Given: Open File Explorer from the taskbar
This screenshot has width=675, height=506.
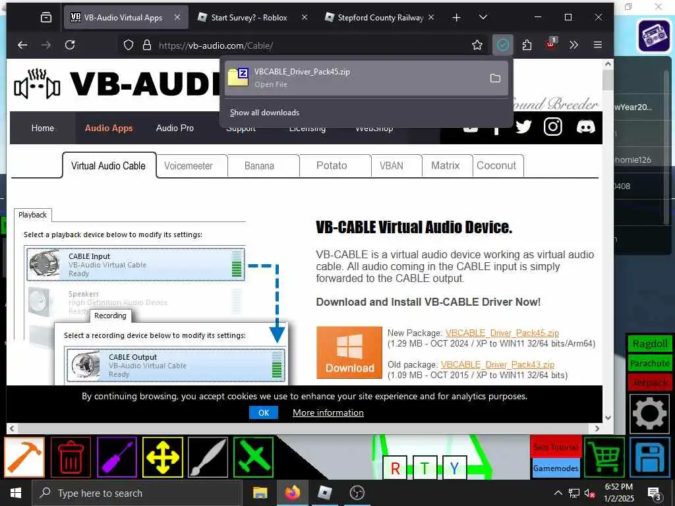Looking at the screenshot, I should [x=260, y=493].
